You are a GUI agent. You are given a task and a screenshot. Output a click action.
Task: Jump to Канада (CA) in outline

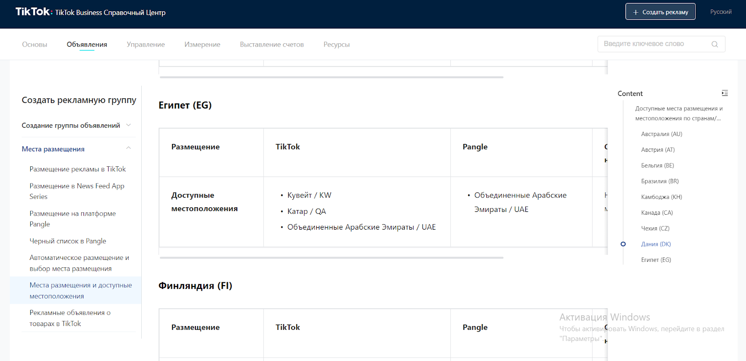[x=657, y=213]
